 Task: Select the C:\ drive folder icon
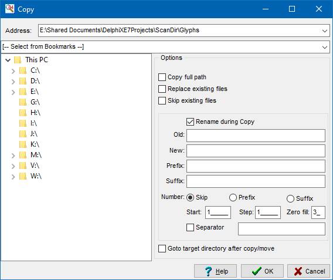pos(23,70)
